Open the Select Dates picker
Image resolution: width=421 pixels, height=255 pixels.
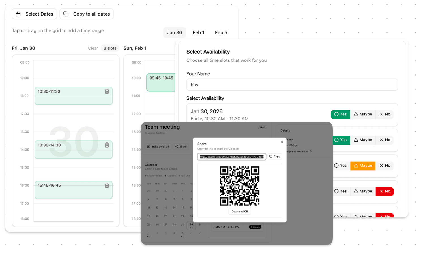[x=34, y=14]
